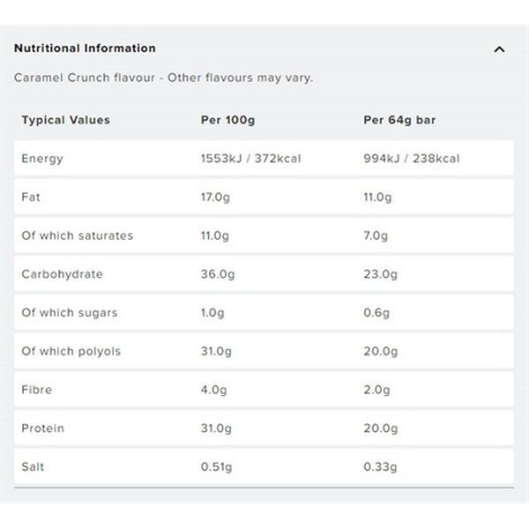Click the Caramel Crunch flavour note text
The image size is (529, 529).
tap(164, 78)
